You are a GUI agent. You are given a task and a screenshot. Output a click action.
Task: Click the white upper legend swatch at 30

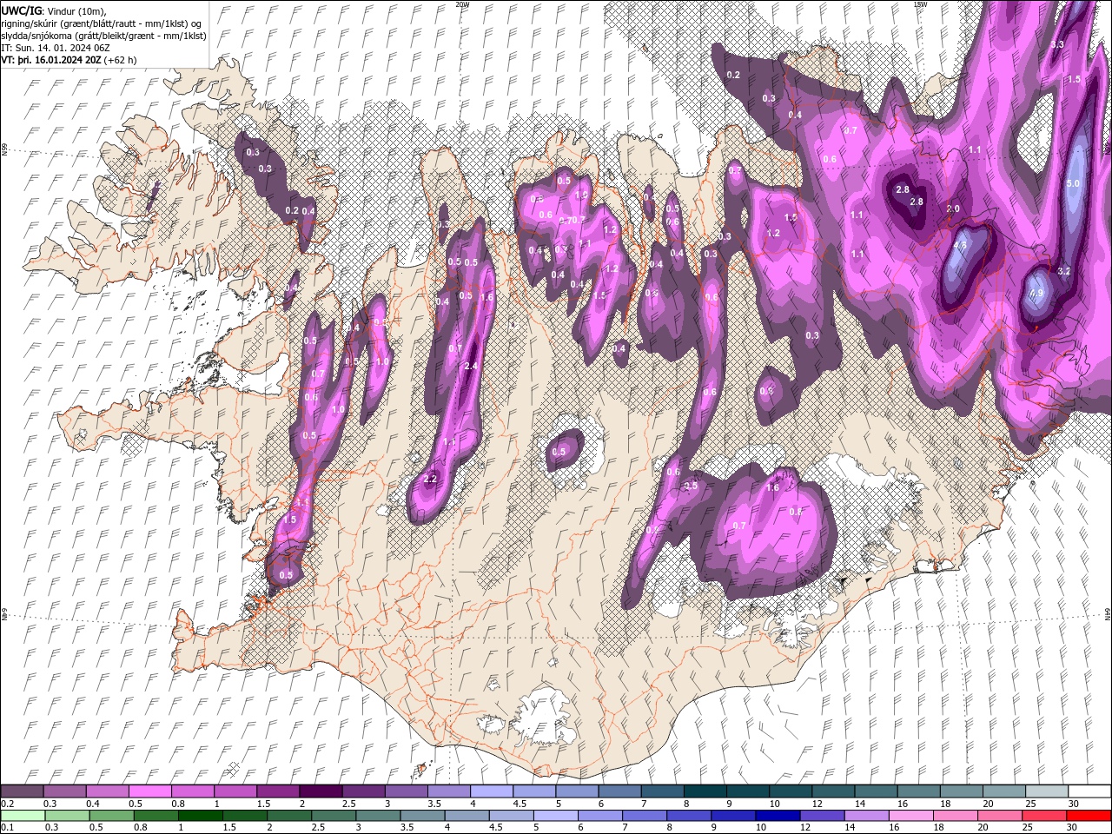[x=1089, y=791]
